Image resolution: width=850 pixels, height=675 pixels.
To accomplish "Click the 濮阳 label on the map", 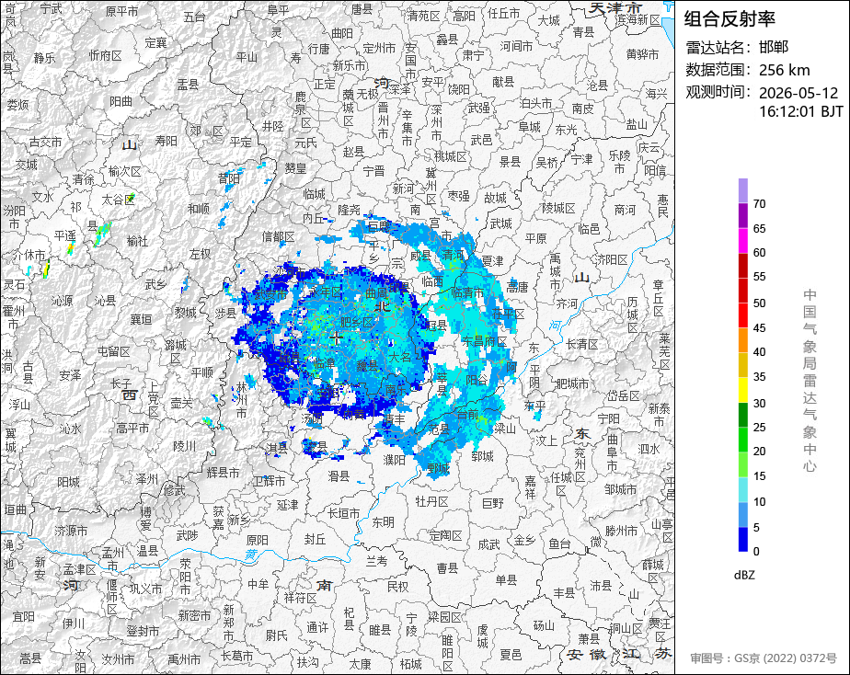I will point(395,460).
